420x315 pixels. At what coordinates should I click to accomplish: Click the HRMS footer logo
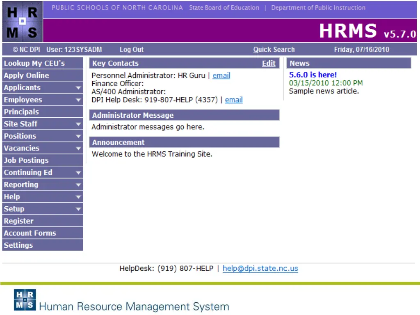25,300
